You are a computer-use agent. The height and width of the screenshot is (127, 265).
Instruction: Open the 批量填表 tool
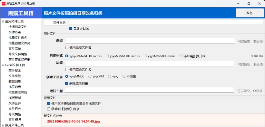click(15, 87)
